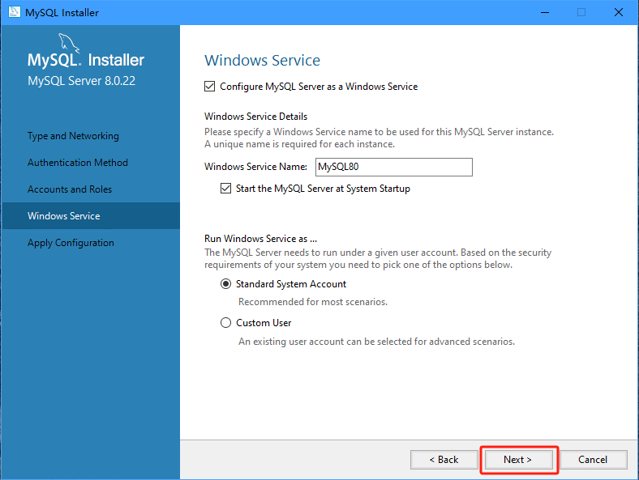Click the 'Run Windows Service as ...' label
The height and width of the screenshot is (480, 639).
click(x=261, y=238)
